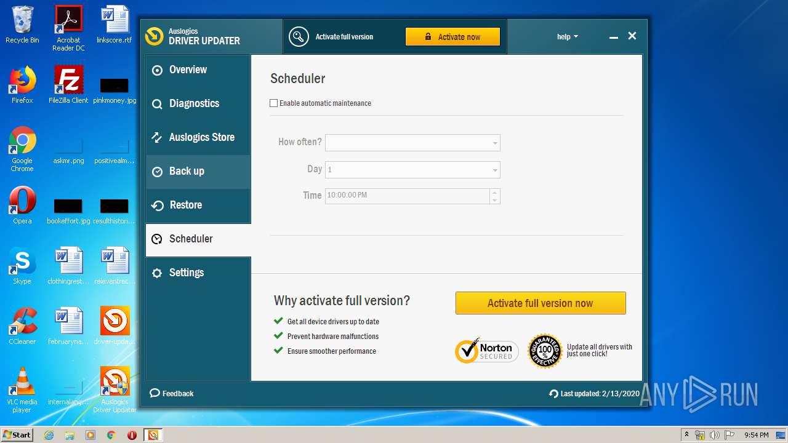Screen dimensions: 788x443
Task: Click the Activate now button
Action: tap(452, 37)
